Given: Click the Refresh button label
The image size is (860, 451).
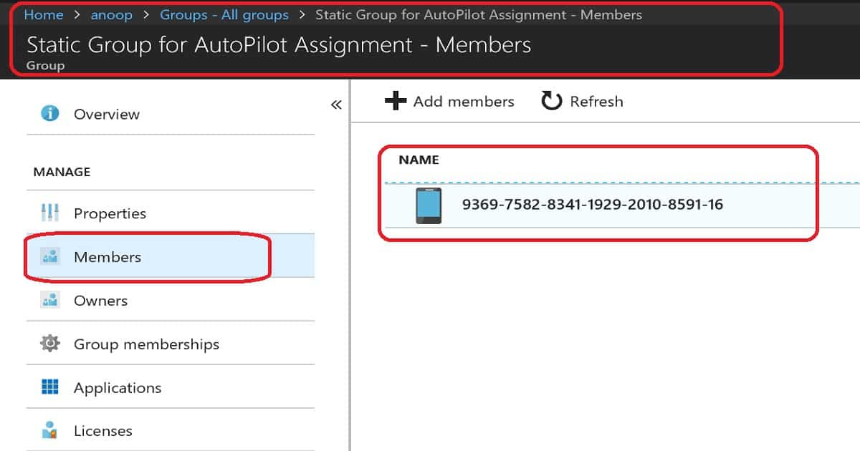Looking at the screenshot, I should pyautogui.click(x=596, y=102).
